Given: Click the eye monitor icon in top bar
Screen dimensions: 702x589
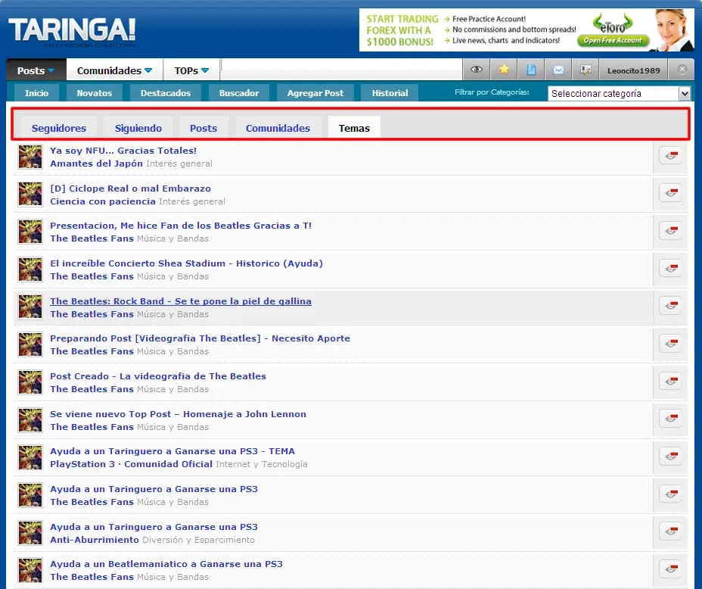Looking at the screenshot, I should 476,70.
